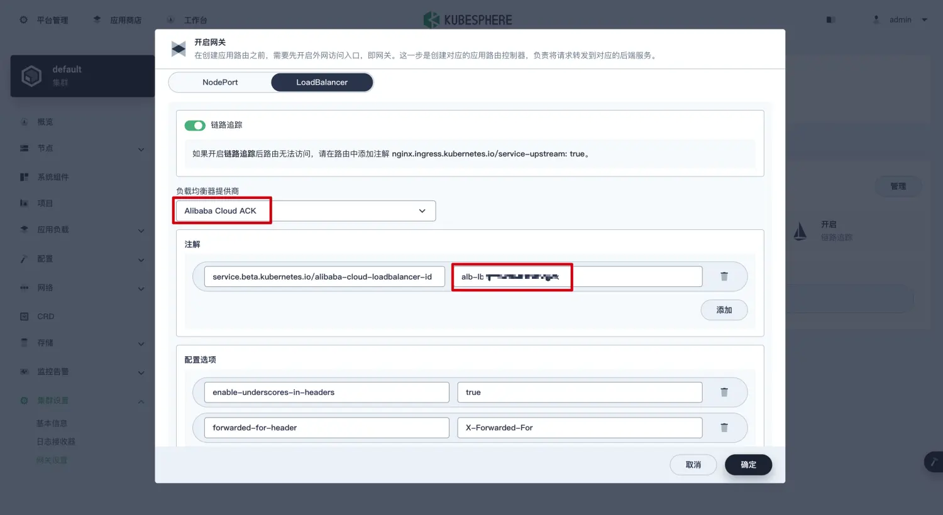Click the 平台管理 gear icon
The image size is (943, 515).
point(23,20)
